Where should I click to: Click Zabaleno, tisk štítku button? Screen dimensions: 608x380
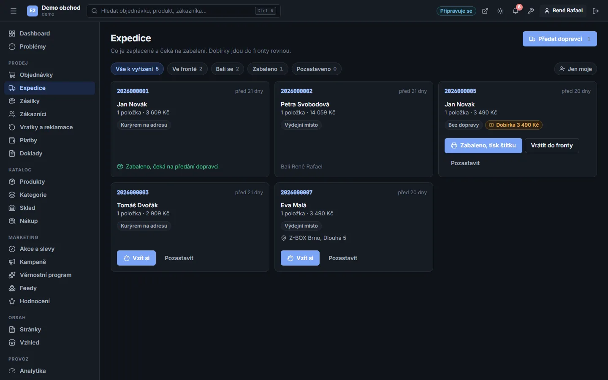pos(483,146)
